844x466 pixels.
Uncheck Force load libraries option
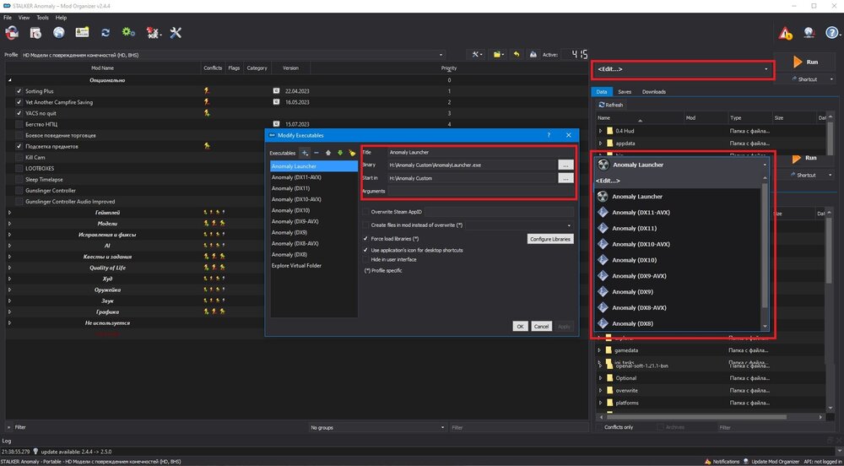coord(366,239)
